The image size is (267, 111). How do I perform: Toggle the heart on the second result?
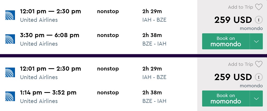coord(259,64)
